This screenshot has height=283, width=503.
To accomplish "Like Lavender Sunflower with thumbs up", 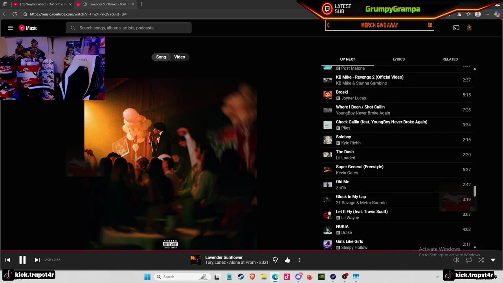I will click(x=287, y=260).
